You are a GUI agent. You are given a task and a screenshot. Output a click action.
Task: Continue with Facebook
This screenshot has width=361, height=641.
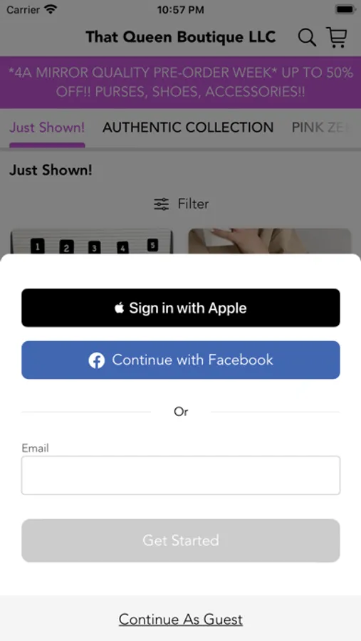coord(181,360)
